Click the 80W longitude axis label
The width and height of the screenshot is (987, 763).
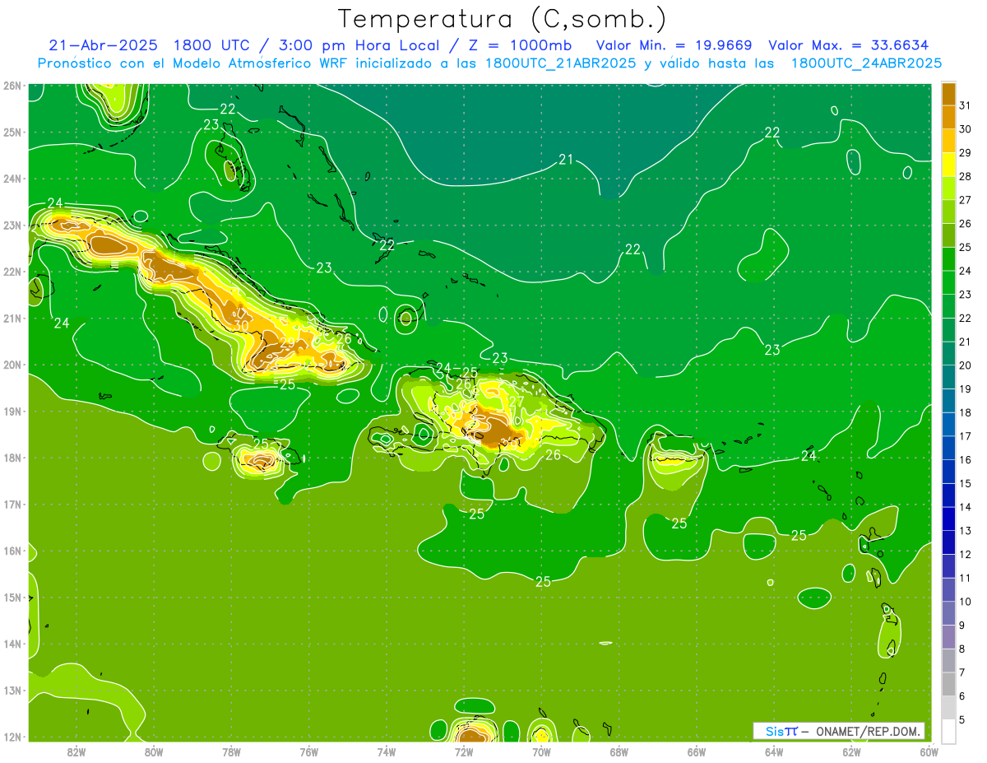153,751
